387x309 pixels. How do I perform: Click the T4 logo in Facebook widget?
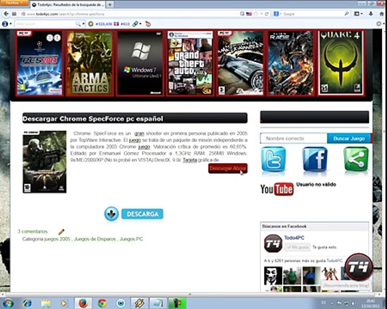[x=273, y=243]
